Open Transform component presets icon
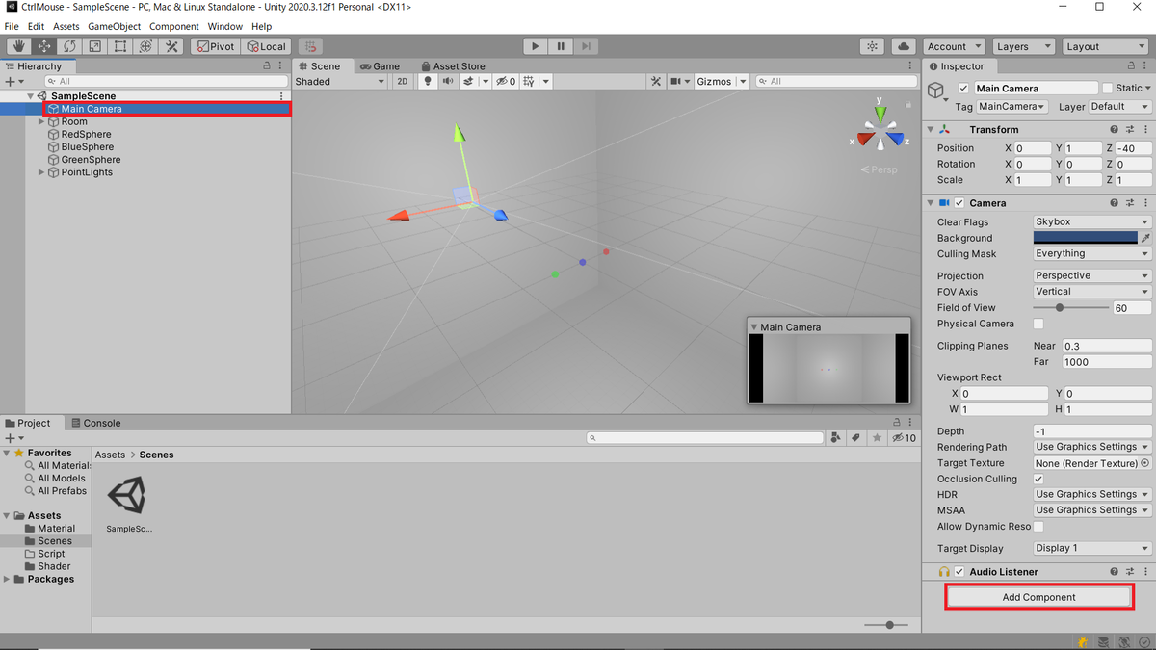 click(x=1129, y=129)
